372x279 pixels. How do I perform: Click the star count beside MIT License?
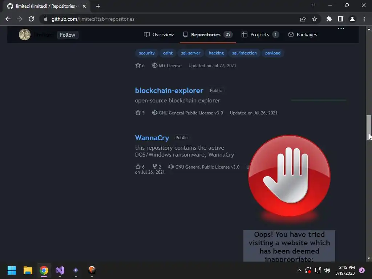pos(140,65)
